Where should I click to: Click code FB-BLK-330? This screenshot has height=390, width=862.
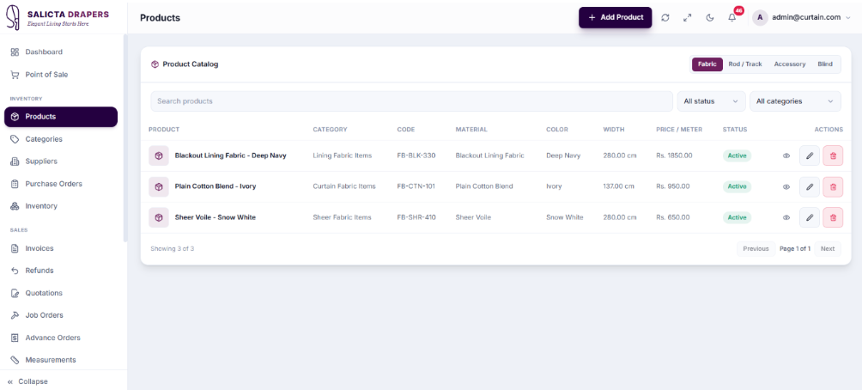pos(416,155)
